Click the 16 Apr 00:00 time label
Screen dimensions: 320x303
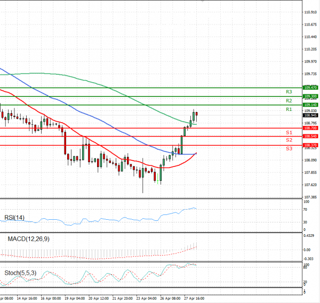coord(51,299)
